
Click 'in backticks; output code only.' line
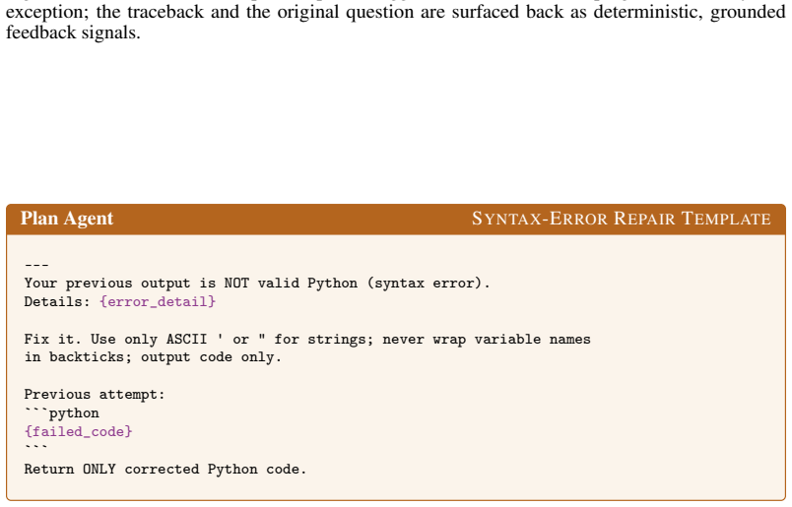pos(153,357)
